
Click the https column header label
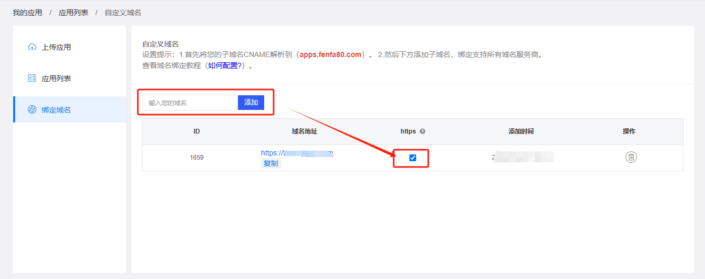(x=408, y=131)
